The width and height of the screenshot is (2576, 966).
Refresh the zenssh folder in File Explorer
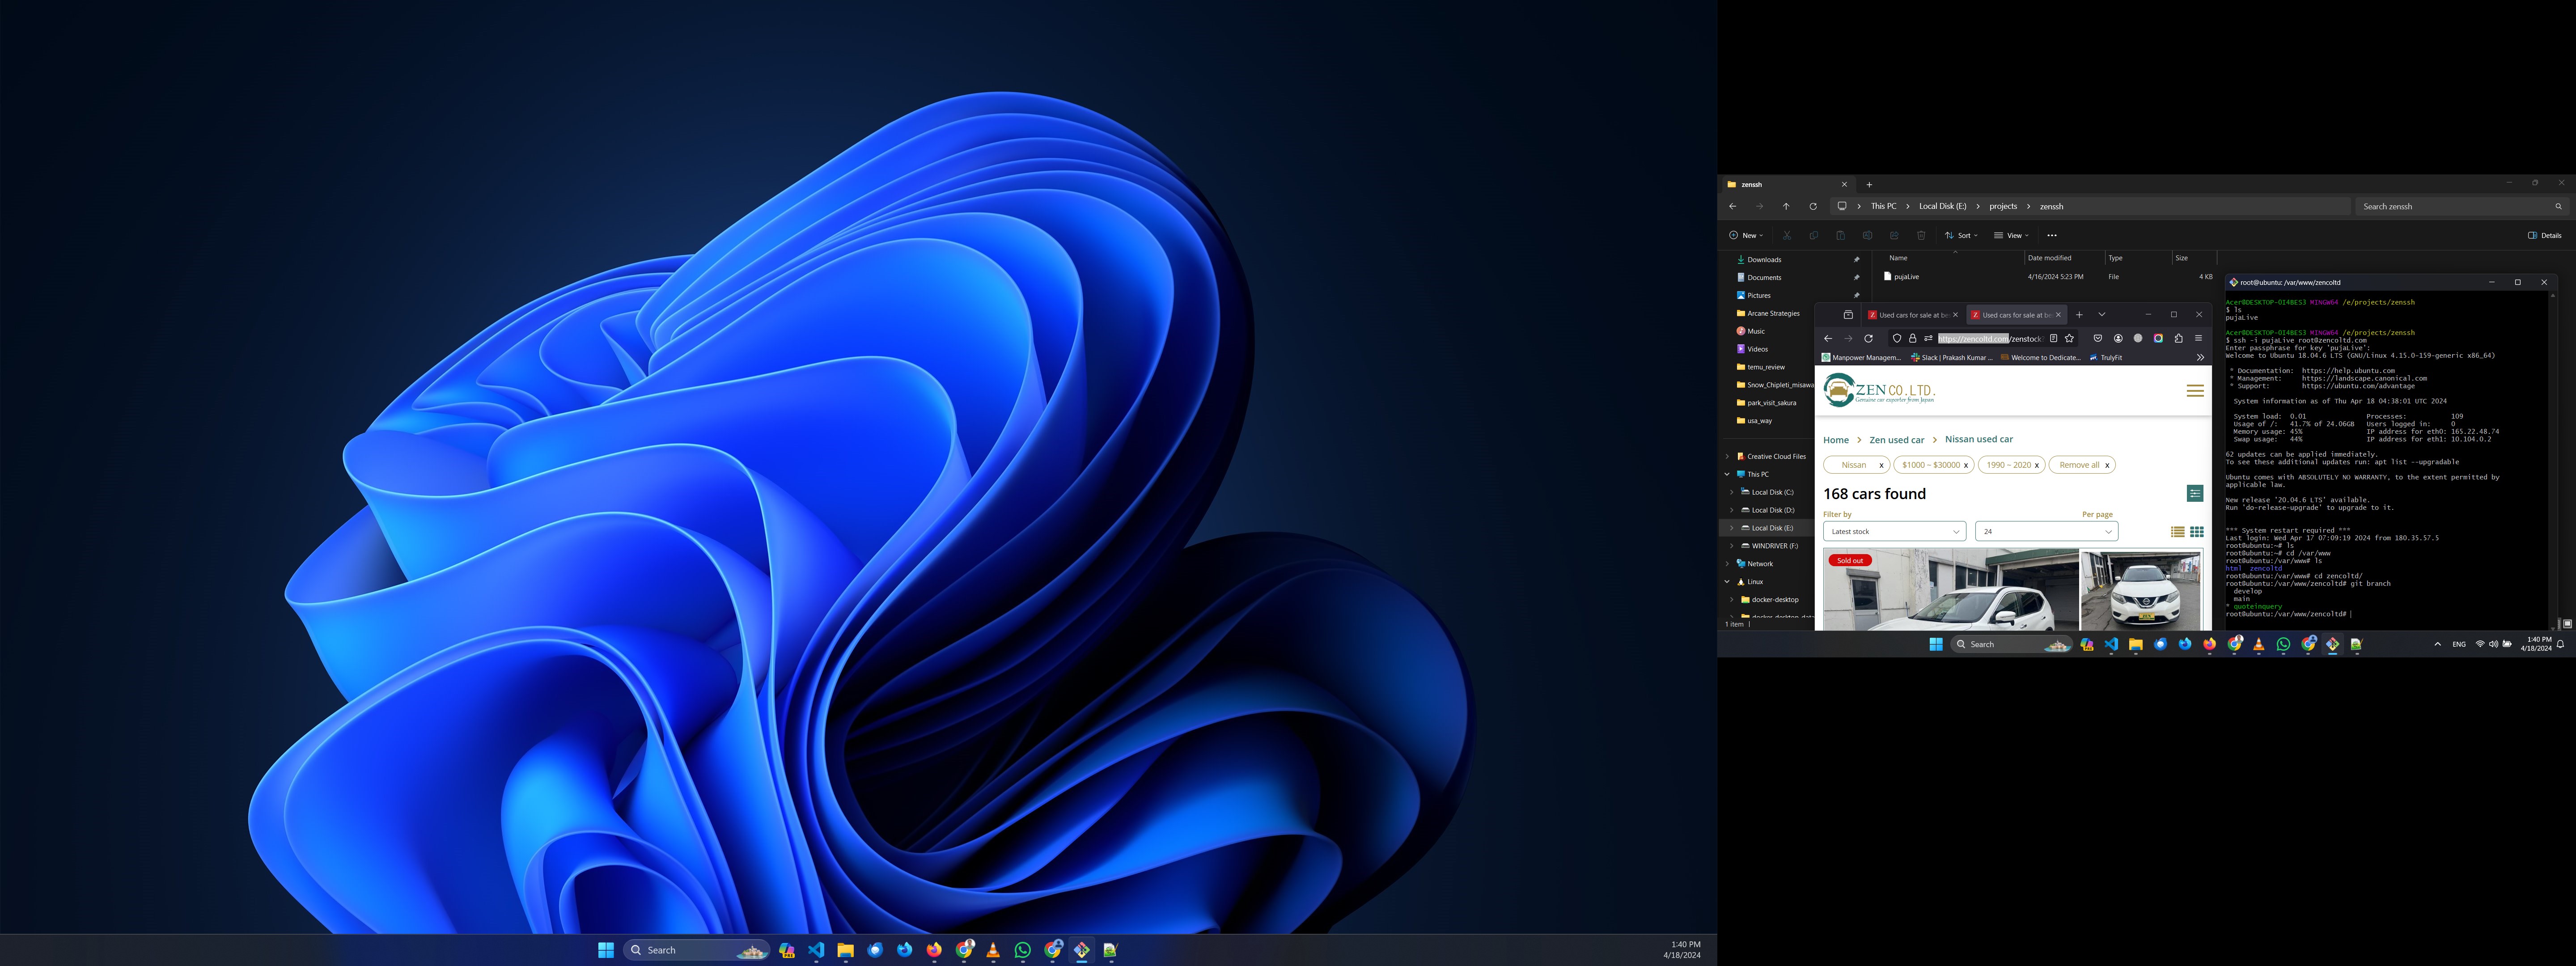(x=1813, y=206)
